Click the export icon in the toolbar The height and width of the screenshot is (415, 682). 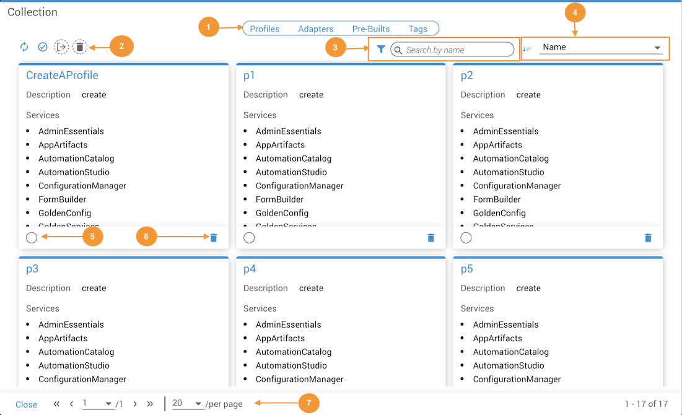pos(61,47)
